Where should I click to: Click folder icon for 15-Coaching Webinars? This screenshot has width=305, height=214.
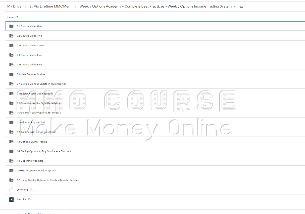[x=11, y=161]
